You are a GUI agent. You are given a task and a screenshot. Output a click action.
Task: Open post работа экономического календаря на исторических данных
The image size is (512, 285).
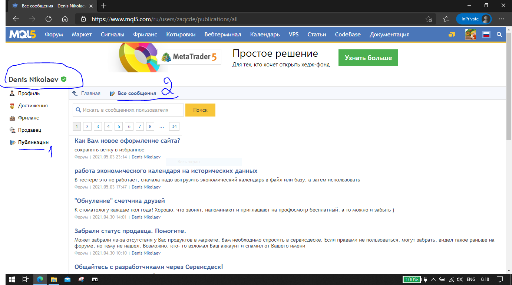pyautogui.click(x=166, y=171)
